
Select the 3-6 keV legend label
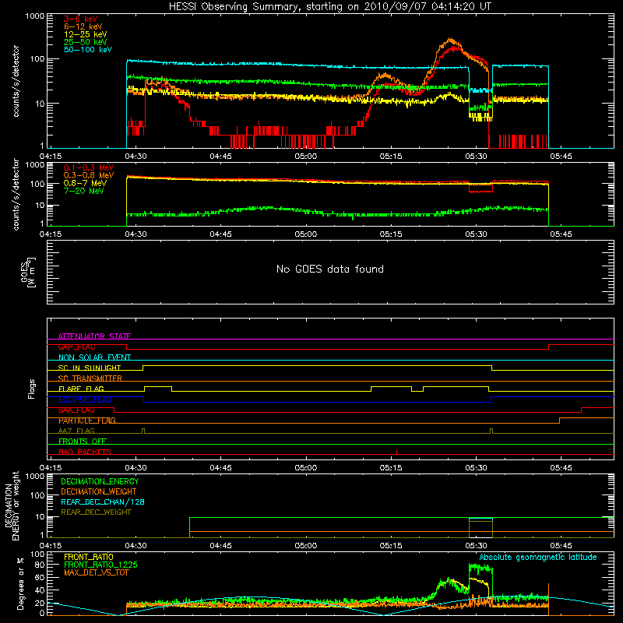(80, 19)
